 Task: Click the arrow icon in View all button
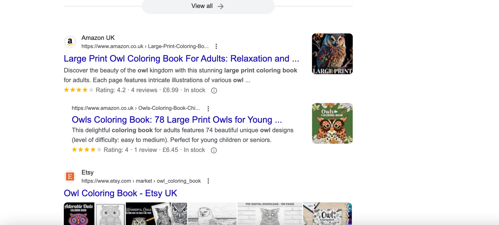coord(220,6)
